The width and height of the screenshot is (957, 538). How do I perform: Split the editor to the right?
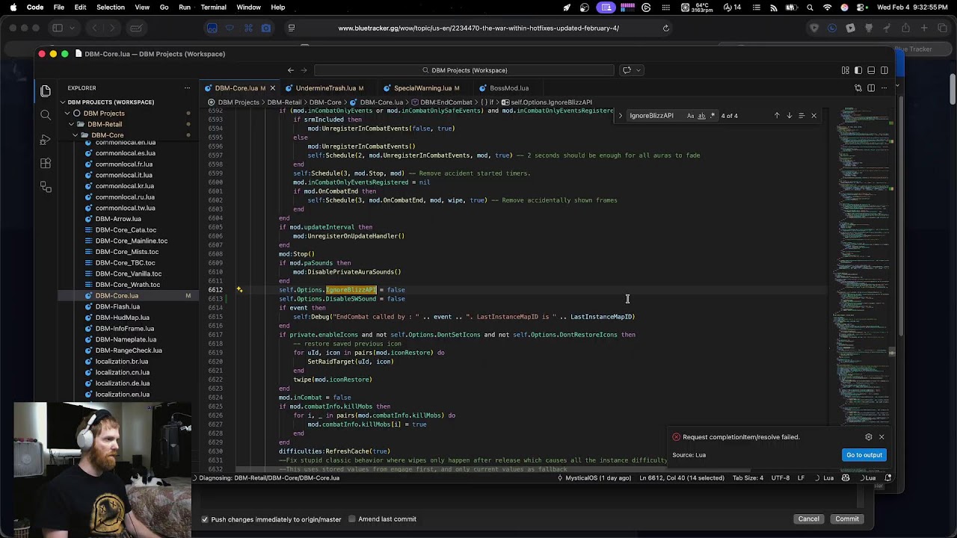click(x=871, y=88)
